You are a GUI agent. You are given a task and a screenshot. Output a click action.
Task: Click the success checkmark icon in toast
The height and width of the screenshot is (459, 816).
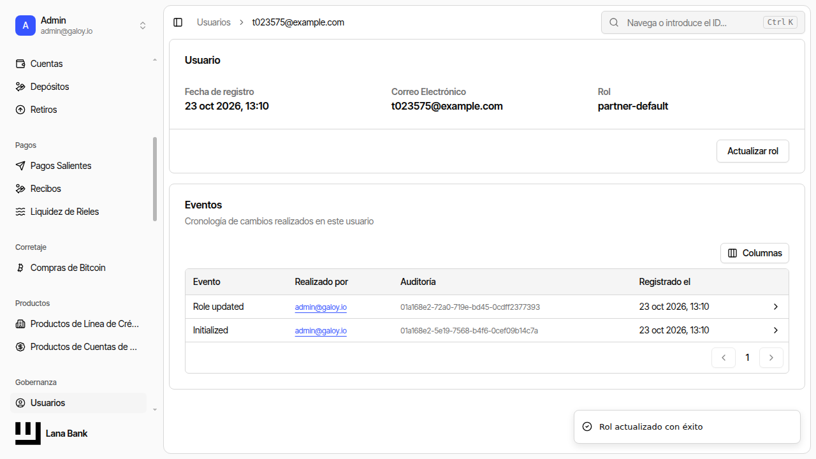pos(587,426)
